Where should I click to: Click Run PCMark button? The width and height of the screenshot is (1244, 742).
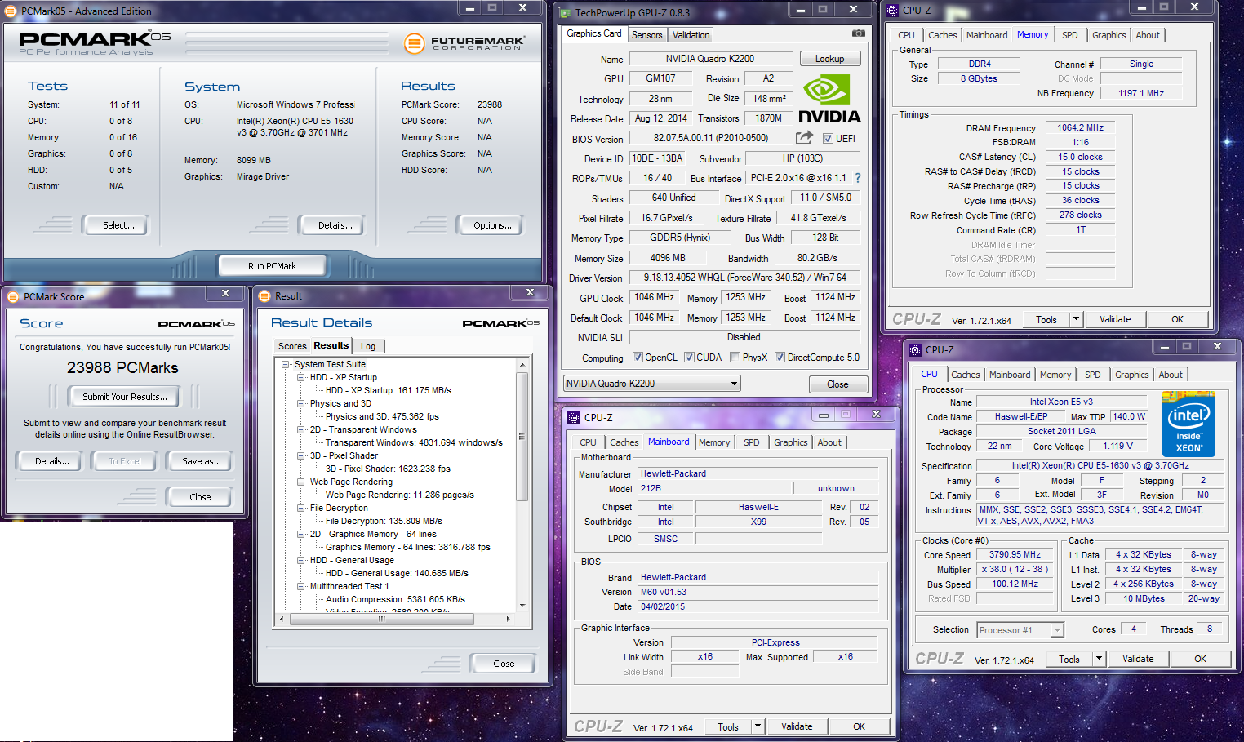tap(272, 266)
